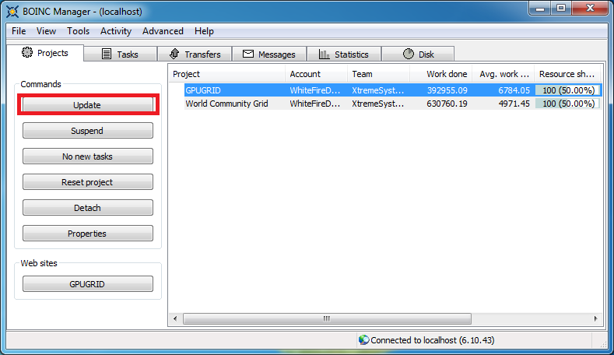614x355 pixels.
Task: Open the GPUGRID web site button
Action: click(88, 283)
